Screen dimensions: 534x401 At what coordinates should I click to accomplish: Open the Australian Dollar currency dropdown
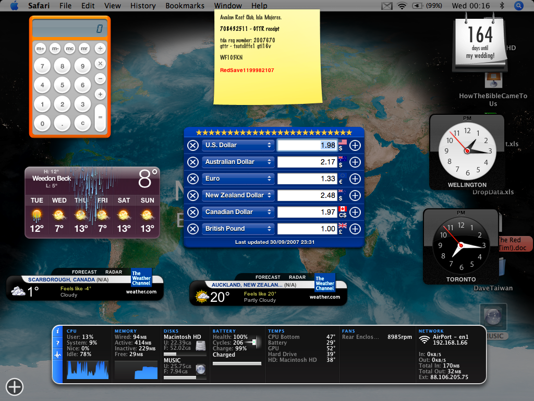click(238, 162)
